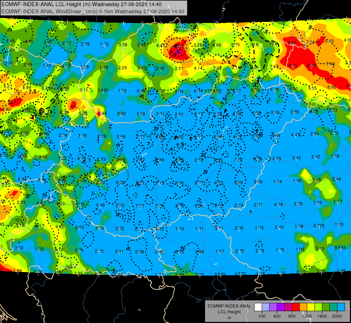Click the grid value 5.03

tap(329, 41)
